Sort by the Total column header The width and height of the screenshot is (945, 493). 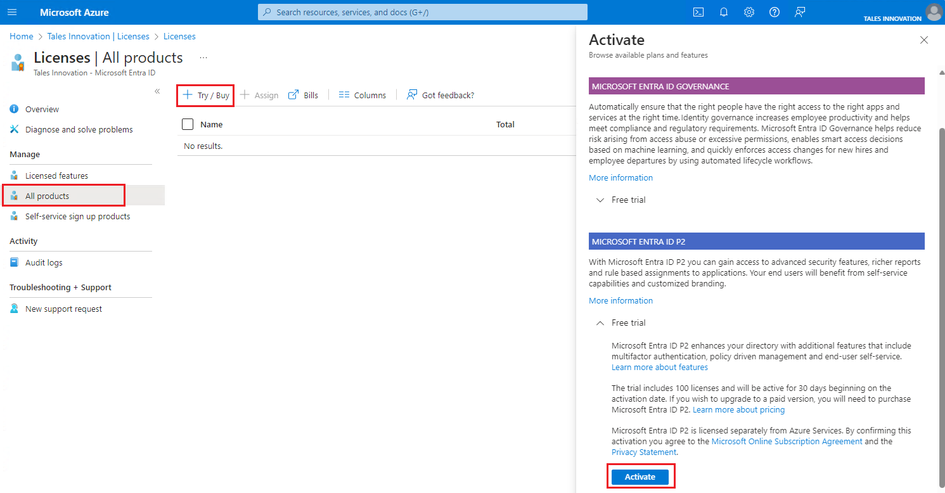tap(505, 124)
